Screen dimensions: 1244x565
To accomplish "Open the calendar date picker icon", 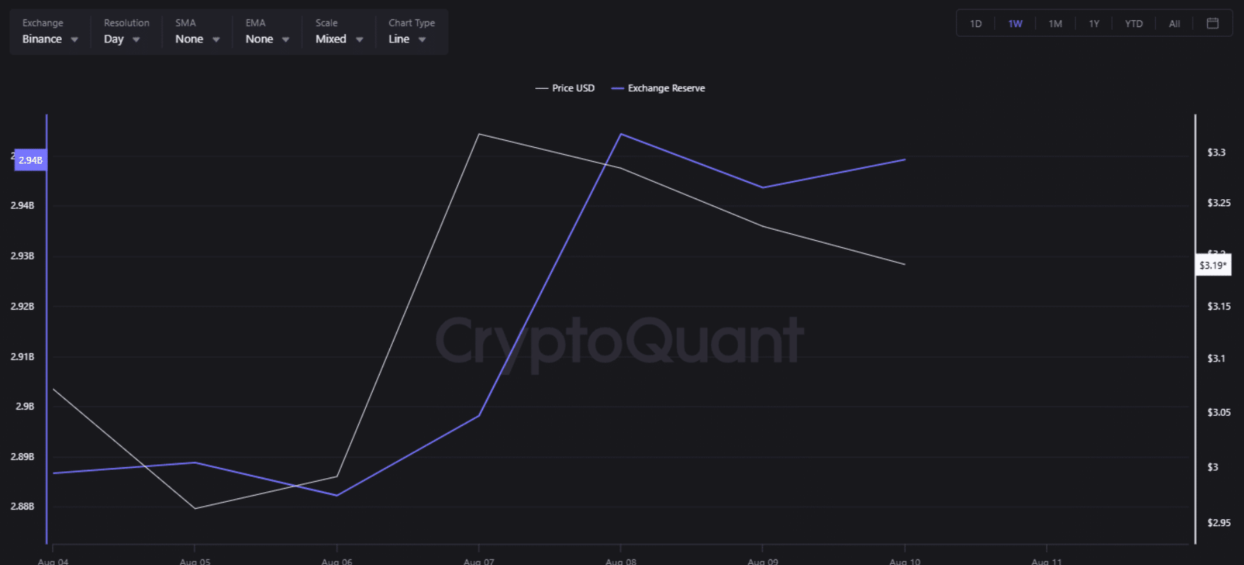I will click(x=1213, y=23).
